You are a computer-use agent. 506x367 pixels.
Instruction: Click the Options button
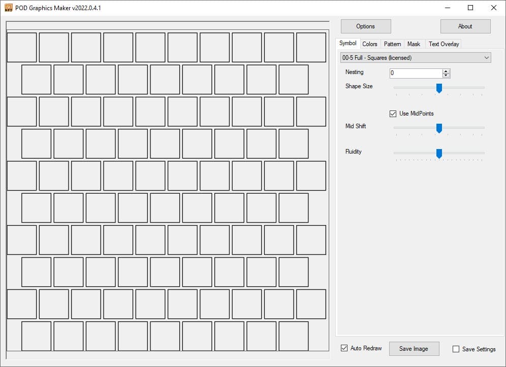coord(365,26)
